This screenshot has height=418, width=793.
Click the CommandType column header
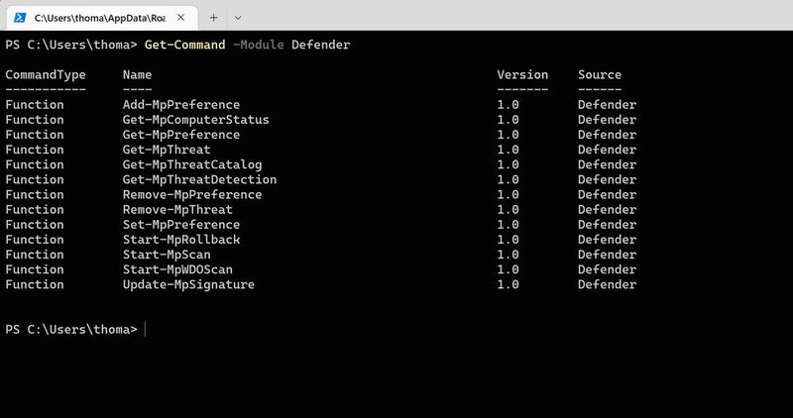[46, 75]
